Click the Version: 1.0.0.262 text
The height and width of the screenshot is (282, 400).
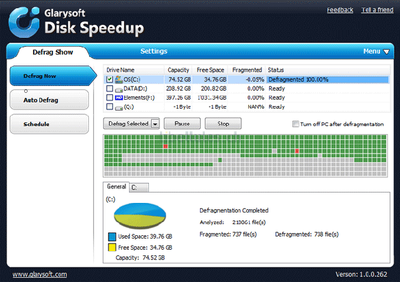pyautogui.click(x=361, y=274)
